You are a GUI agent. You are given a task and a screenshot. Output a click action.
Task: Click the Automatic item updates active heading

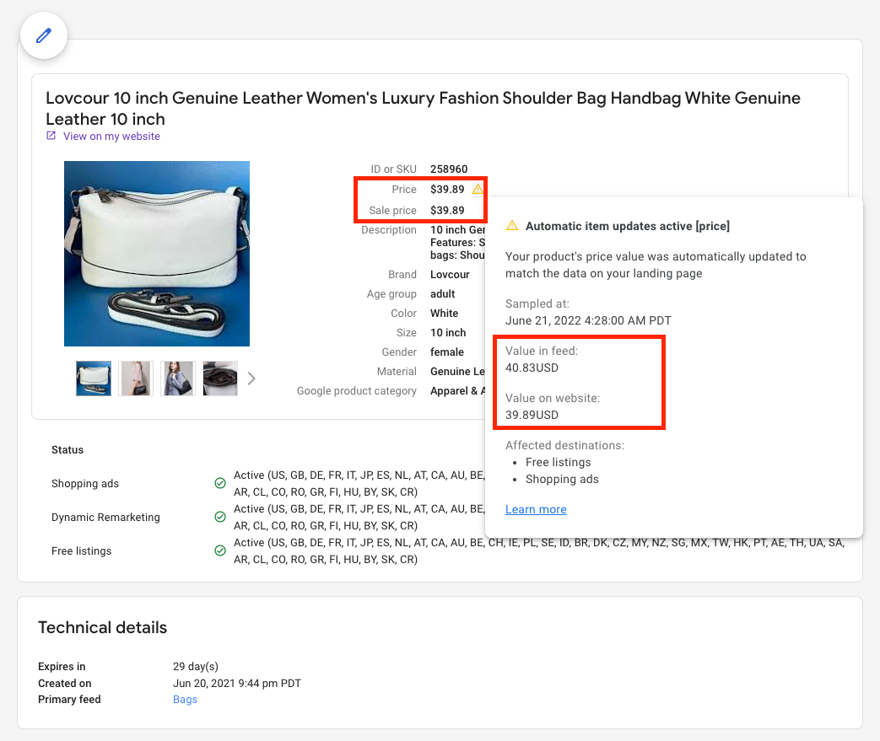pos(628,226)
